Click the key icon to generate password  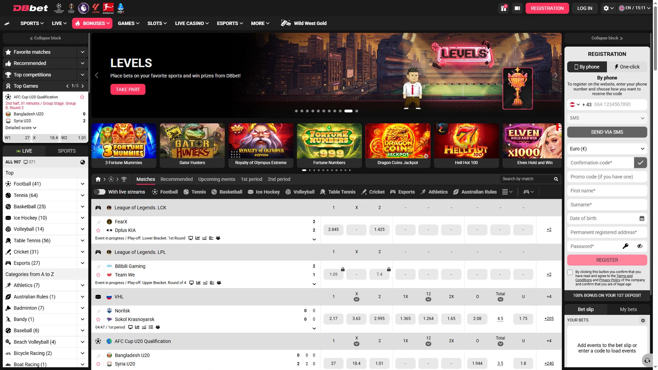[x=625, y=246]
